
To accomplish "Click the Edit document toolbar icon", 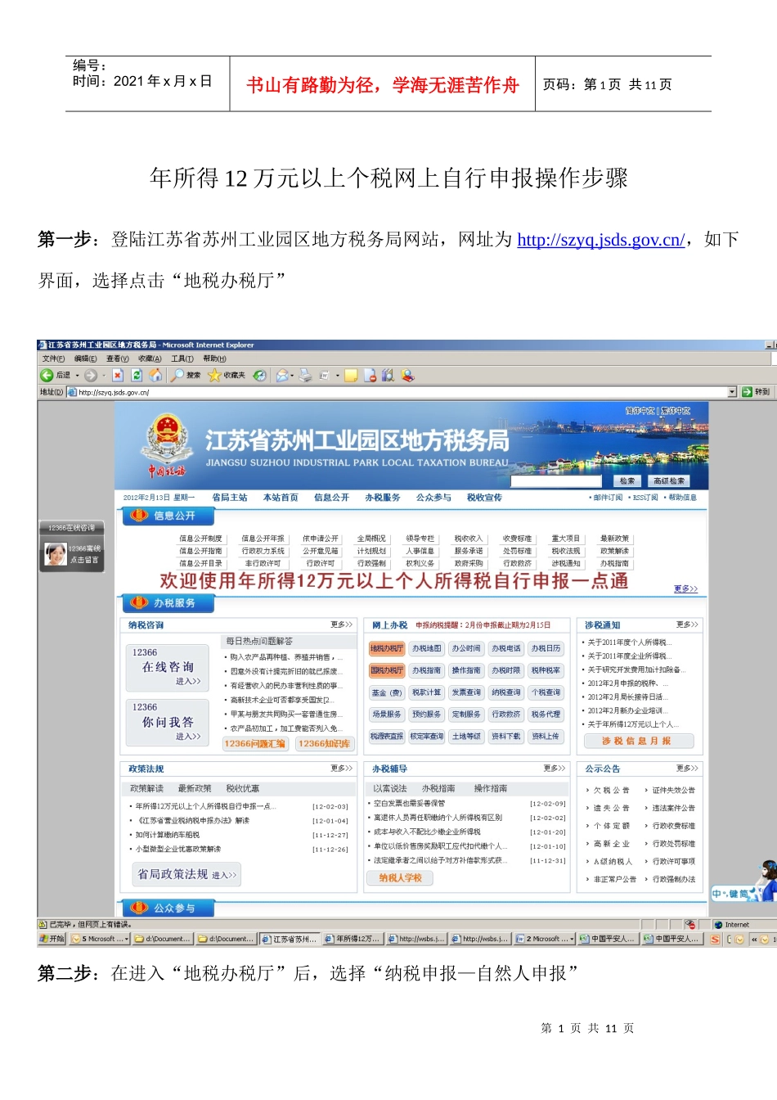I will point(324,375).
